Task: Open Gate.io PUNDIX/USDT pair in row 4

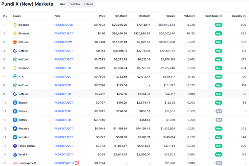Action: [64, 51]
